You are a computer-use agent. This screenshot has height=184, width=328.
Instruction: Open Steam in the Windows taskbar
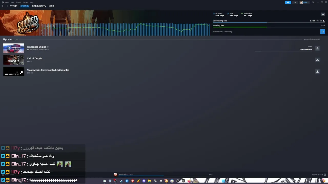tap(121, 181)
